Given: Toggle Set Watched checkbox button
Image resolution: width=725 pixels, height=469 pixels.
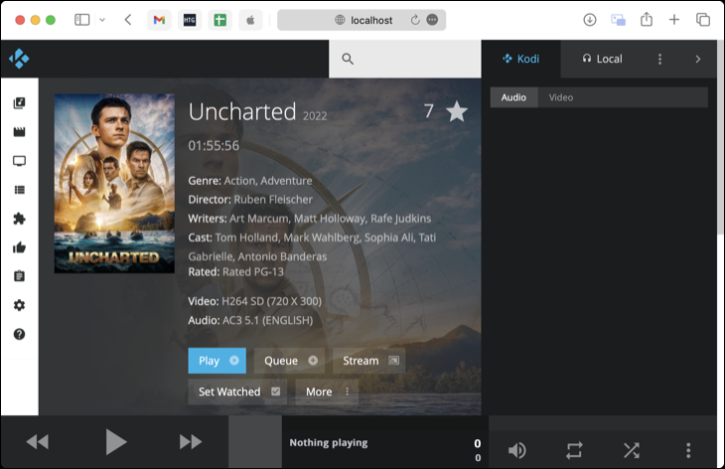Looking at the screenshot, I should click(x=237, y=391).
